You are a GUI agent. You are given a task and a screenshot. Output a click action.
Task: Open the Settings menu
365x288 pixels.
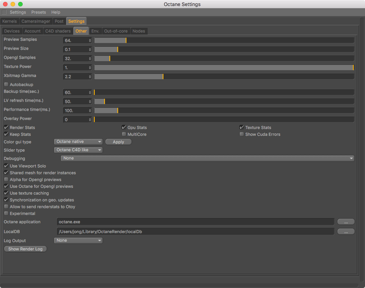tap(18, 12)
